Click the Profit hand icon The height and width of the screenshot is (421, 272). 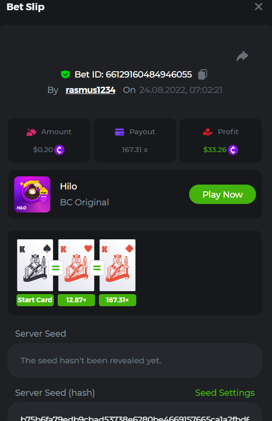tap(208, 132)
